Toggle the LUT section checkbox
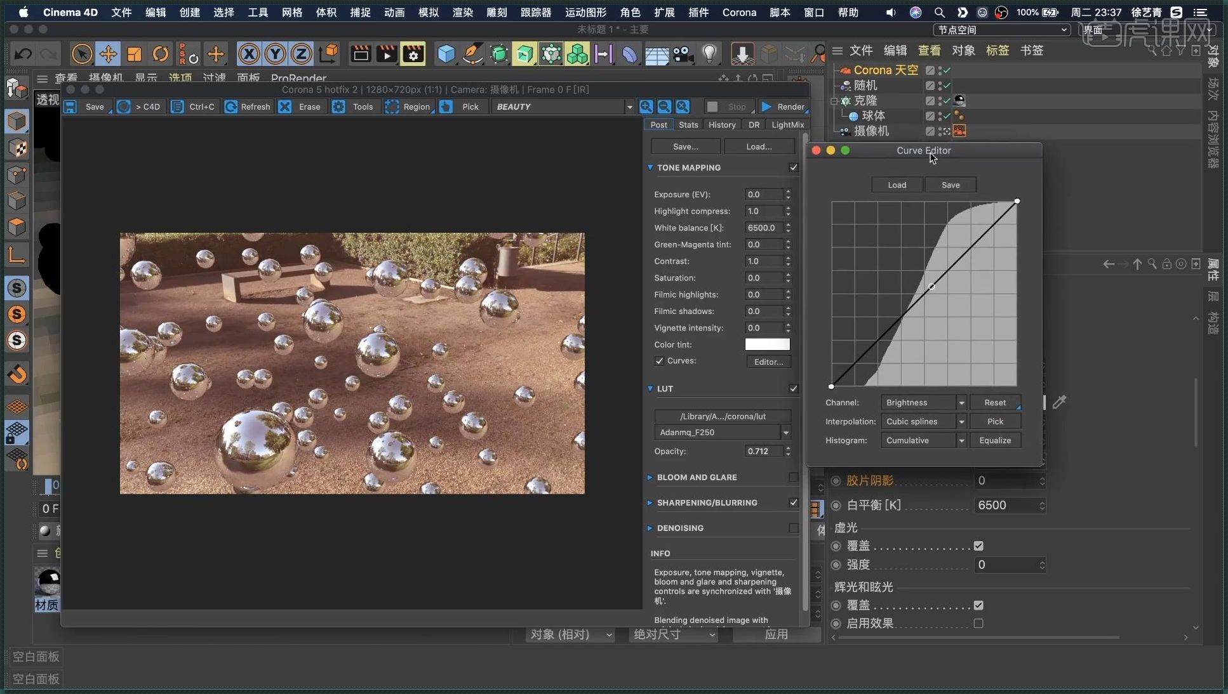 tap(794, 388)
